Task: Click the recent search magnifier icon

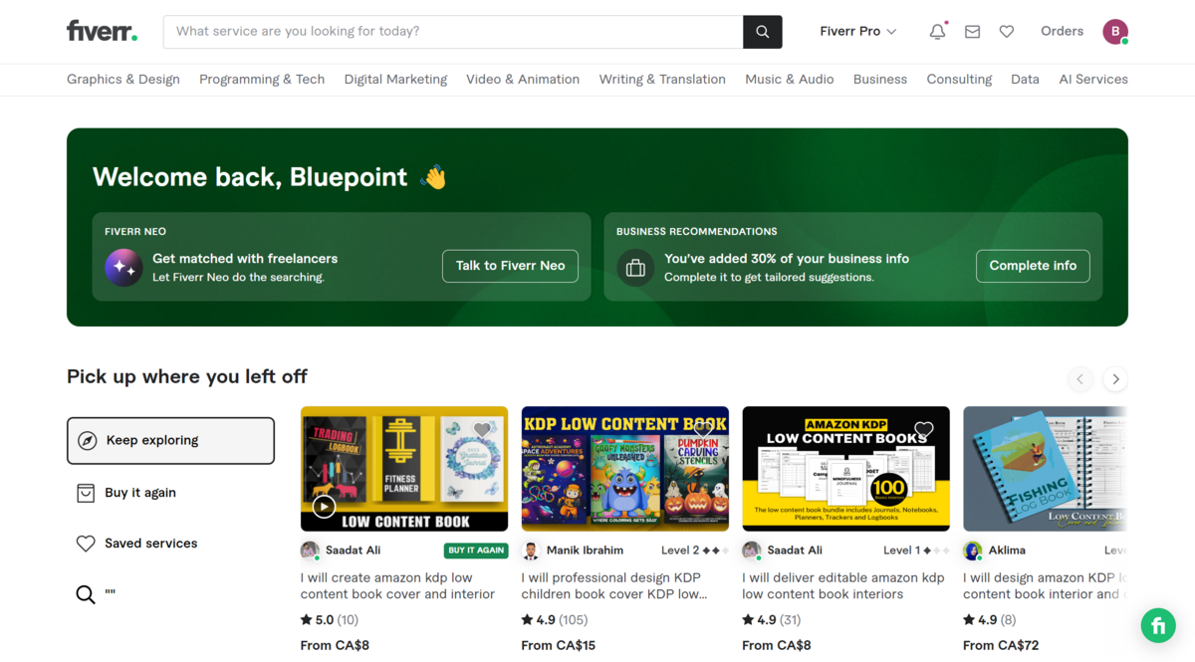Action: (86, 594)
